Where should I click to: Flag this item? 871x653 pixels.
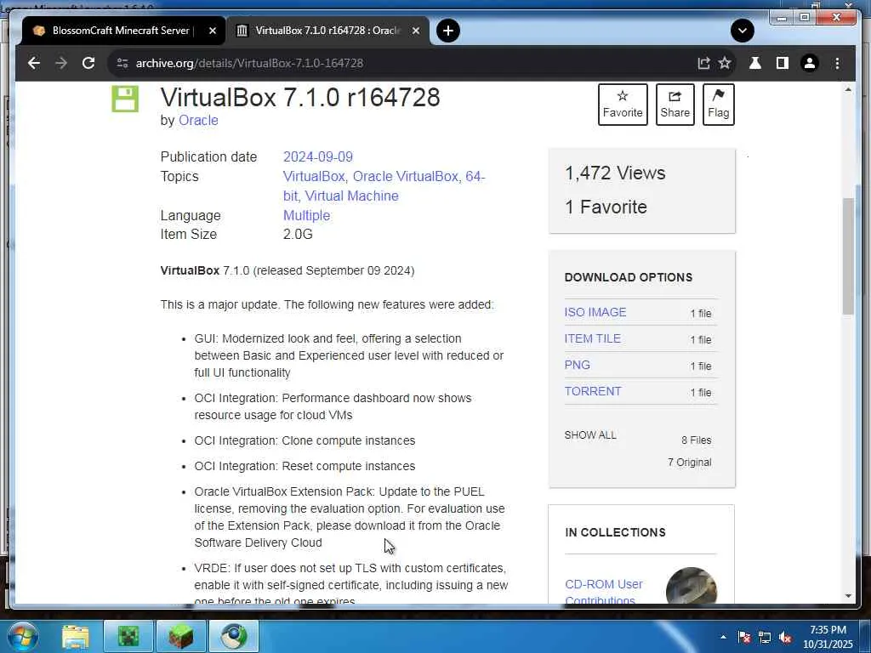click(x=718, y=105)
